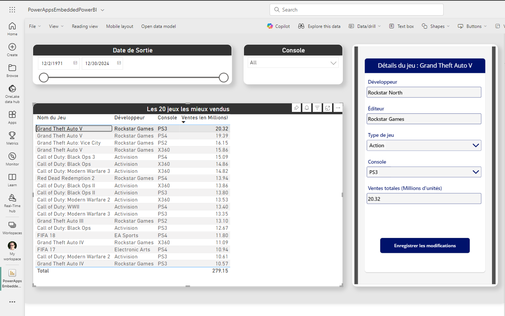Open more options on table visual
Screen dimensions: 505x316
tap(338, 108)
